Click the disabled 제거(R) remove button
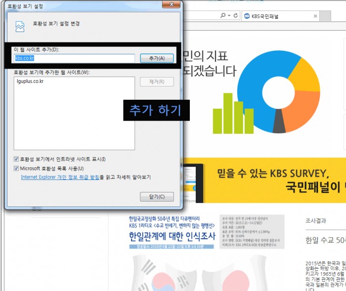The width and height of the screenshot is (346, 291). click(x=157, y=82)
